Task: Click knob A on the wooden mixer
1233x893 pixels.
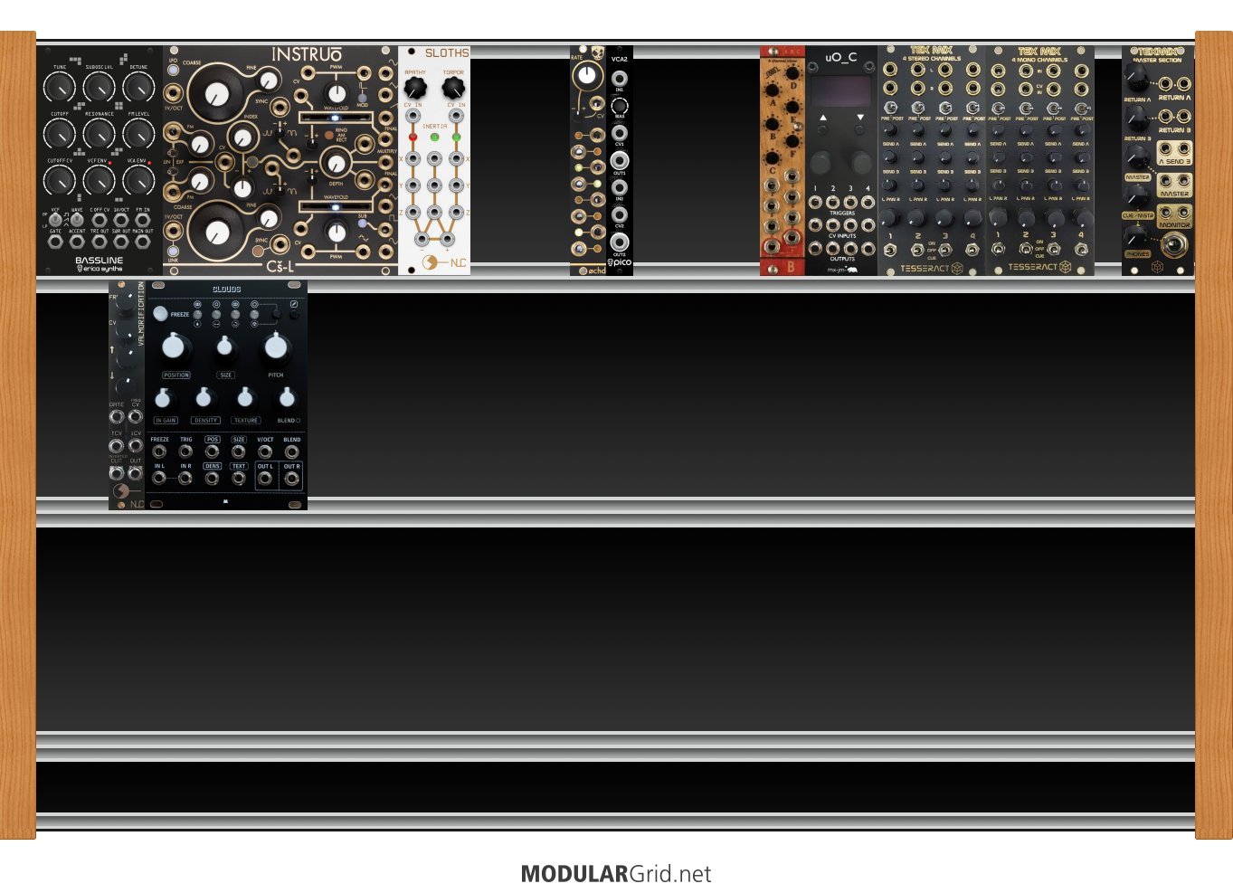Action: (x=773, y=90)
